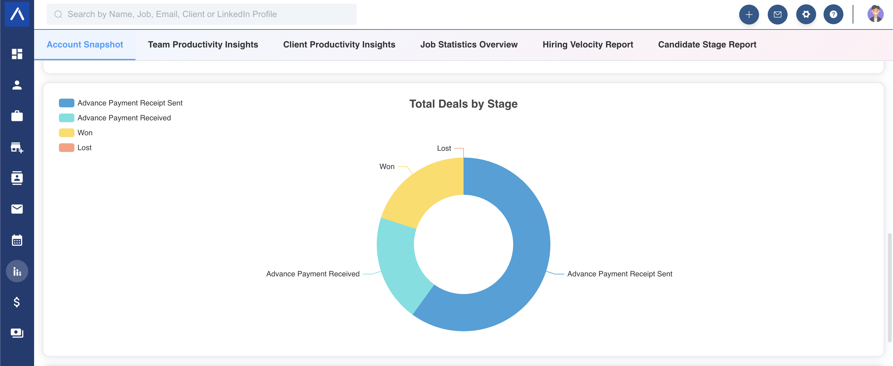Click the page vertical scrollbar
The height and width of the screenshot is (366, 893).
coord(890,288)
